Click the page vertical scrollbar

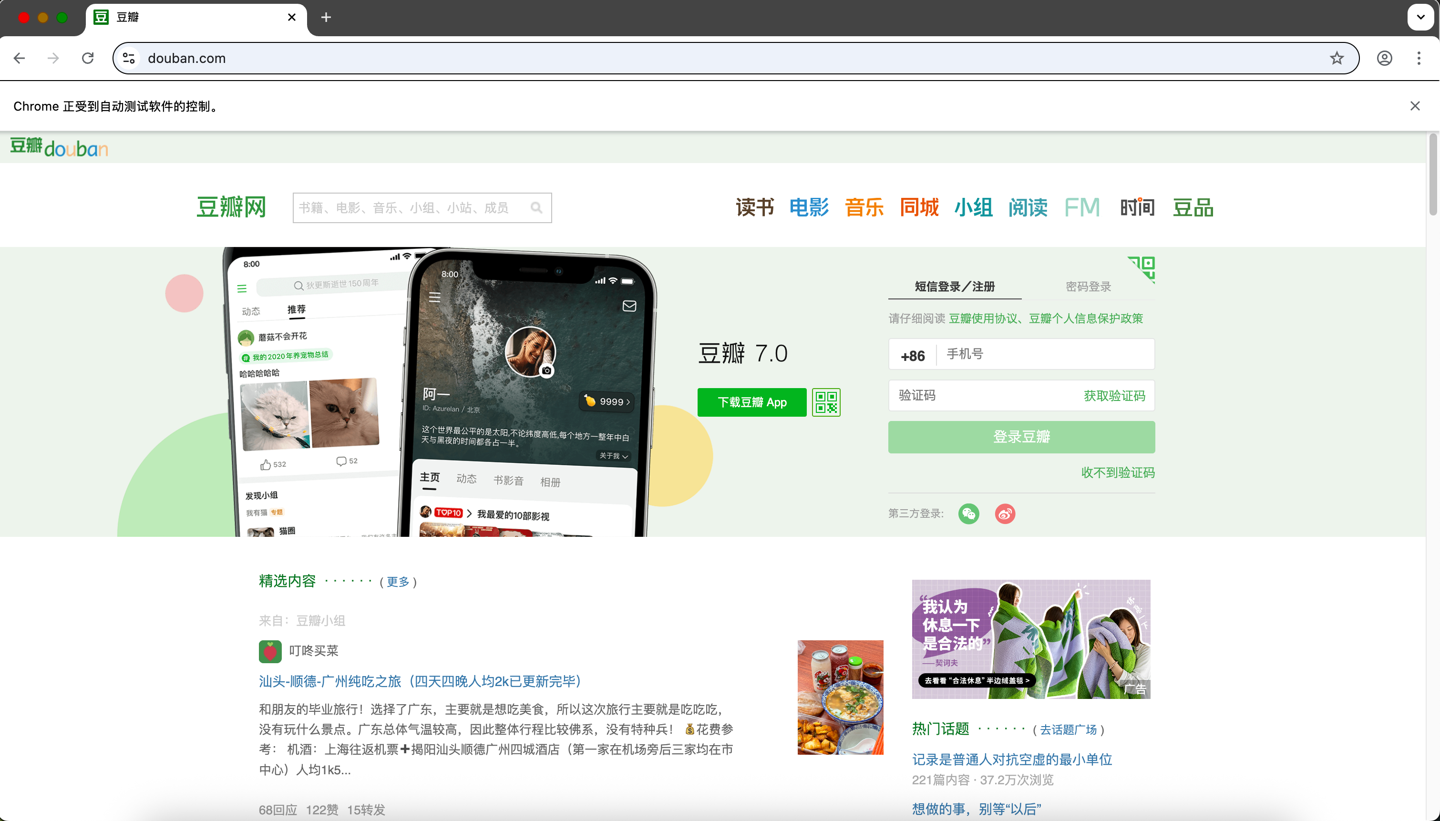[1433, 174]
